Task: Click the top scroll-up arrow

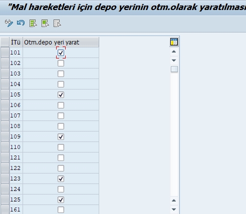Action: (x=174, y=51)
